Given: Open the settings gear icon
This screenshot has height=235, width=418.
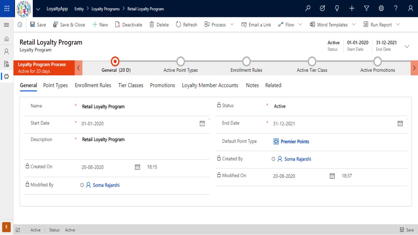Looking at the screenshot, I should click(381, 8).
